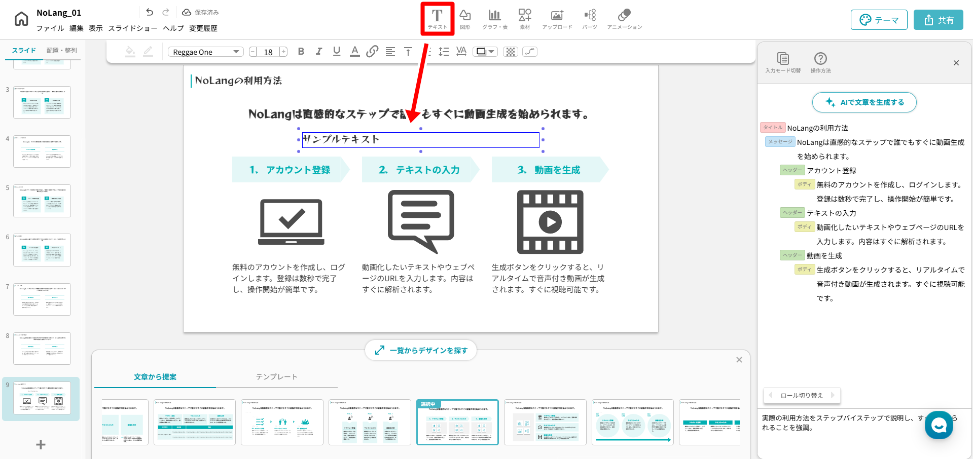This screenshot has width=973, height=459.
Task: Go to home via the house icon
Action: click(x=21, y=19)
